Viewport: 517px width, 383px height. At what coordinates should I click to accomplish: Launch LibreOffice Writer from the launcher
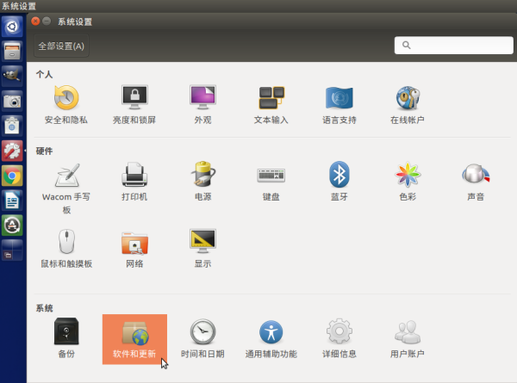[x=12, y=201]
